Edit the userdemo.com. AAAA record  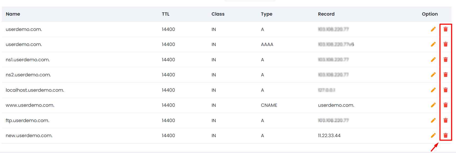coord(433,44)
